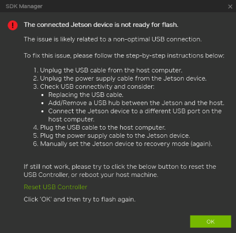The width and height of the screenshot is (236, 233).
Task: Click the 'If still not work' paragraph
Action: point(120,171)
